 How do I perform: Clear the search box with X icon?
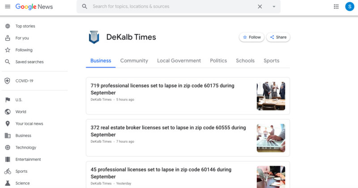click(x=260, y=7)
